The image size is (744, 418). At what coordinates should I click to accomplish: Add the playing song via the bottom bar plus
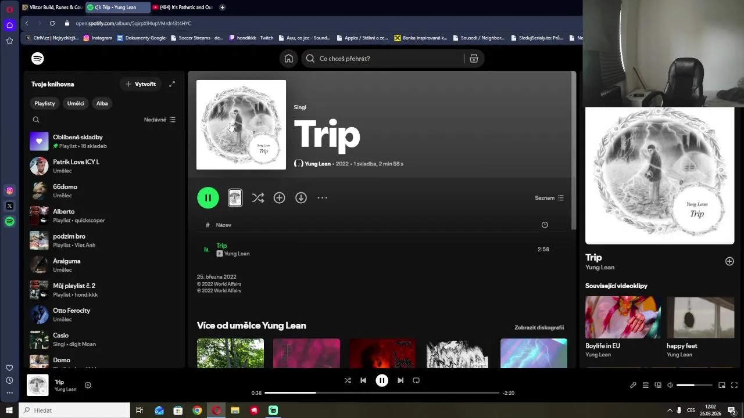click(x=88, y=385)
